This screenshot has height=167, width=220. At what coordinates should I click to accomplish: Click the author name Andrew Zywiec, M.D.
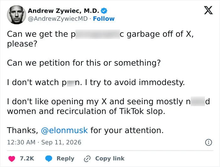[63, 11]
